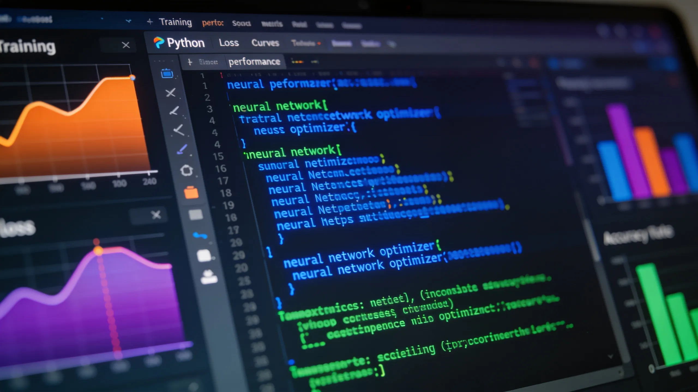The width and height of the screenshot is (698, 392).
Task: Select the performance editor tab
Action: tap(254, 62)
